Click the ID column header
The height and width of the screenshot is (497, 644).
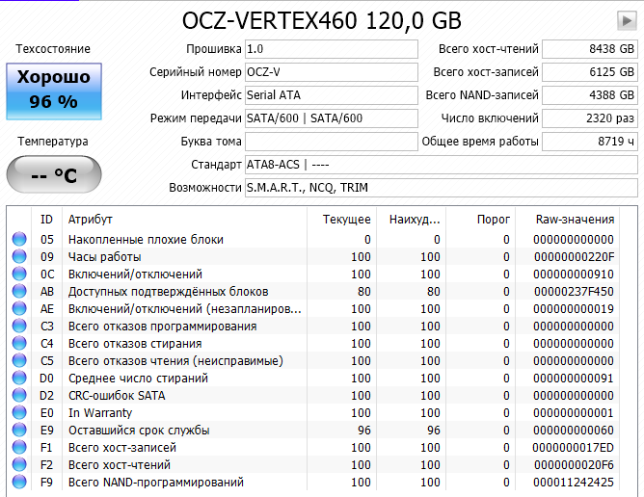click(x=46, y=220)
